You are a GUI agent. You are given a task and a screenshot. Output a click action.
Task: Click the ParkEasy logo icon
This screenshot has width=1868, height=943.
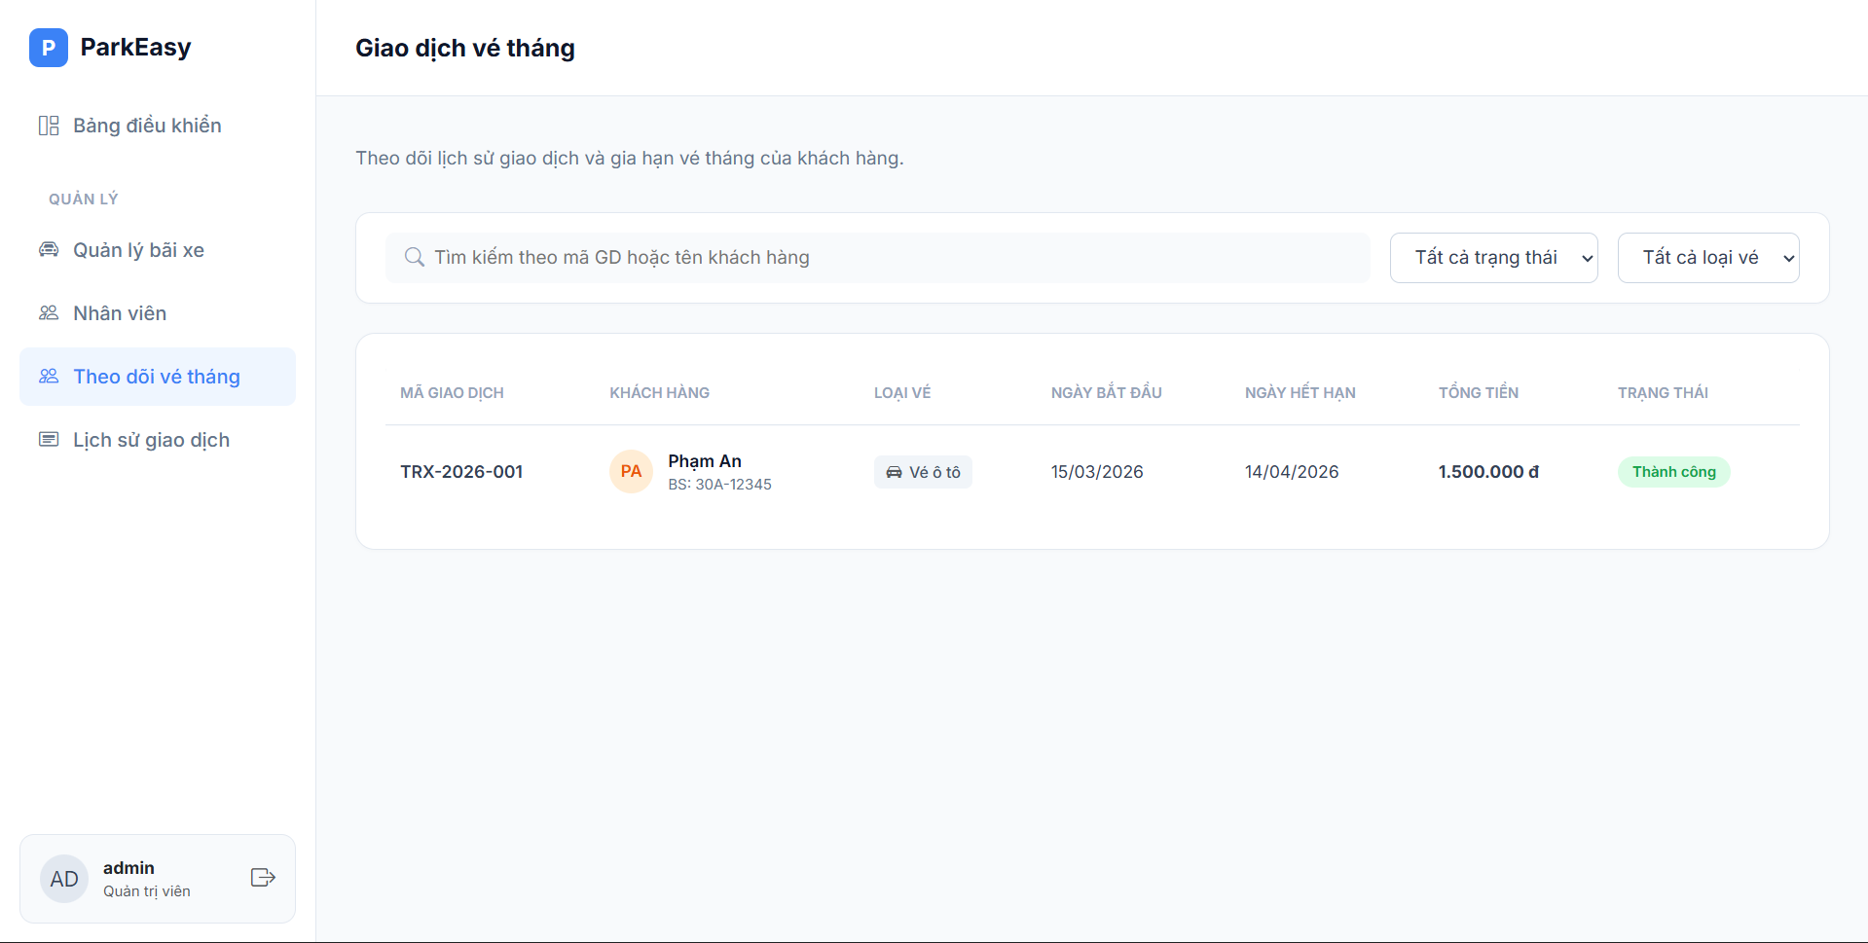click(48, 48)
